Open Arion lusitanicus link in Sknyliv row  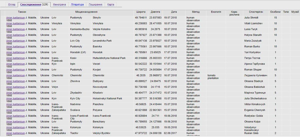tap(15, 17)
